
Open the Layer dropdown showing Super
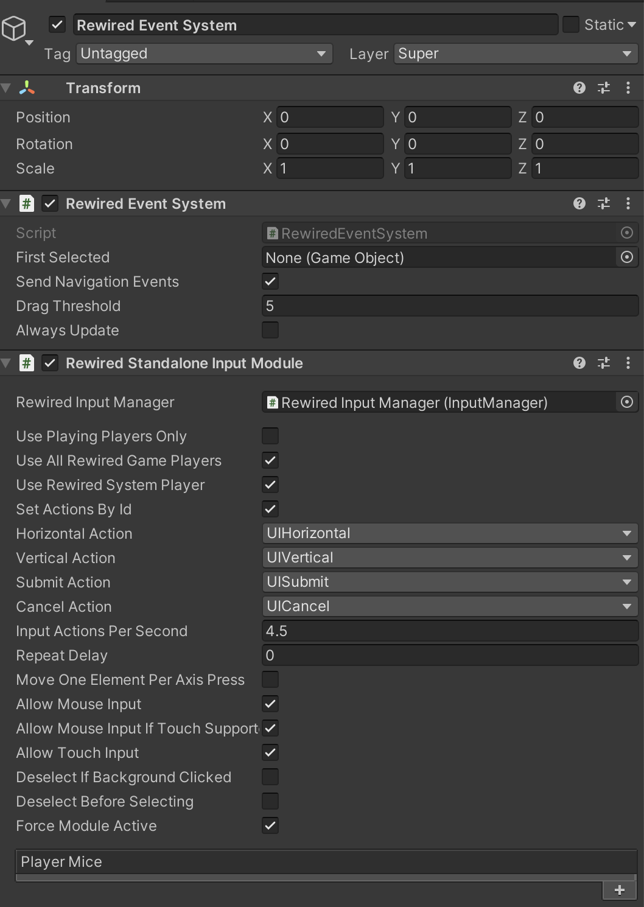tap(516, 54)
